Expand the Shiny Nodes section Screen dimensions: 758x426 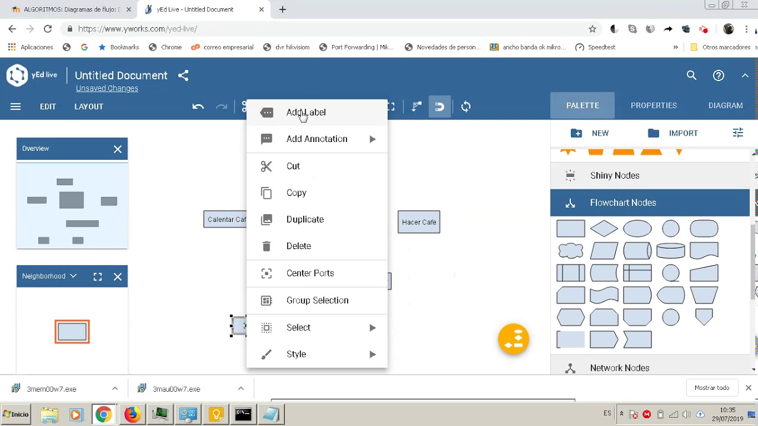650,175
